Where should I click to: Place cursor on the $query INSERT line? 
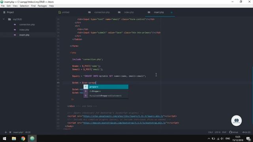(x=109, y=76)
